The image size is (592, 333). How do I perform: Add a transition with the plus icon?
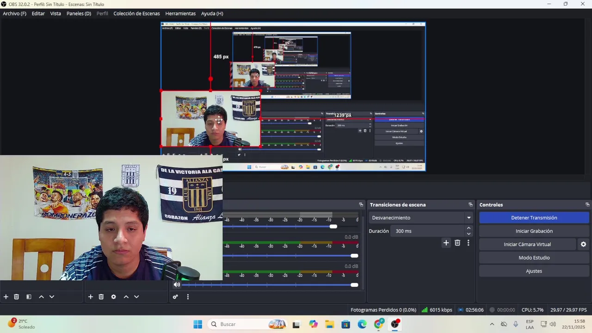tap(446, 243)
